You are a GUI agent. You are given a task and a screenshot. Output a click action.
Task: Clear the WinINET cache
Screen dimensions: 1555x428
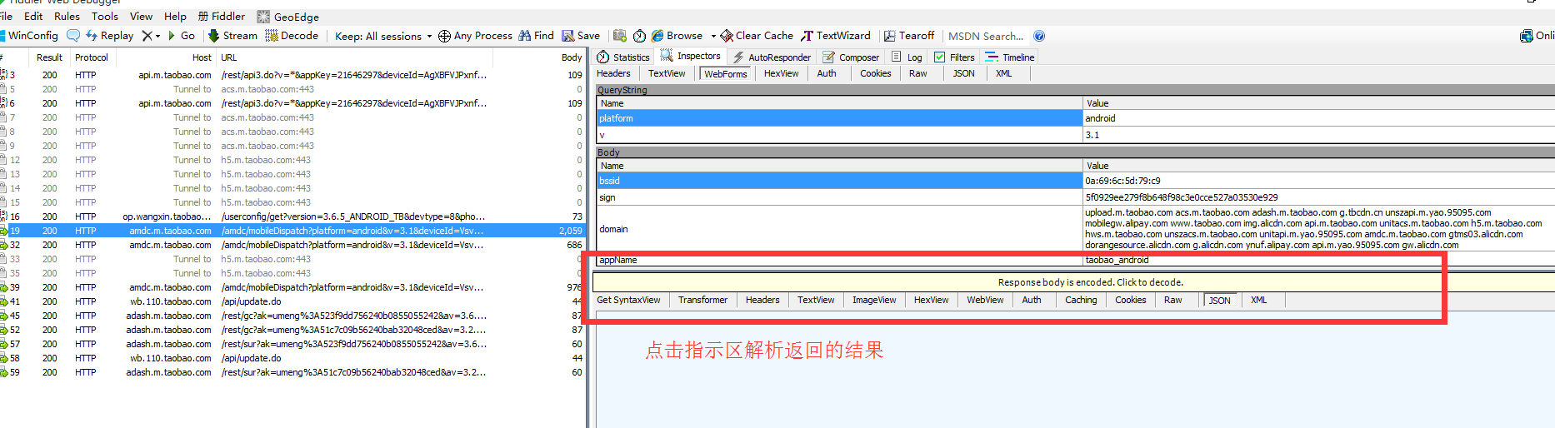(x=757, y=36)
